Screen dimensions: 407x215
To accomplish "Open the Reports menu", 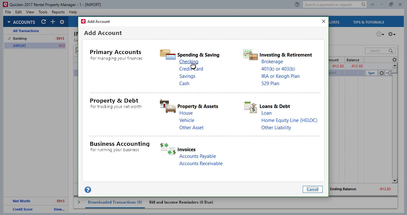I will pos(58,12).
